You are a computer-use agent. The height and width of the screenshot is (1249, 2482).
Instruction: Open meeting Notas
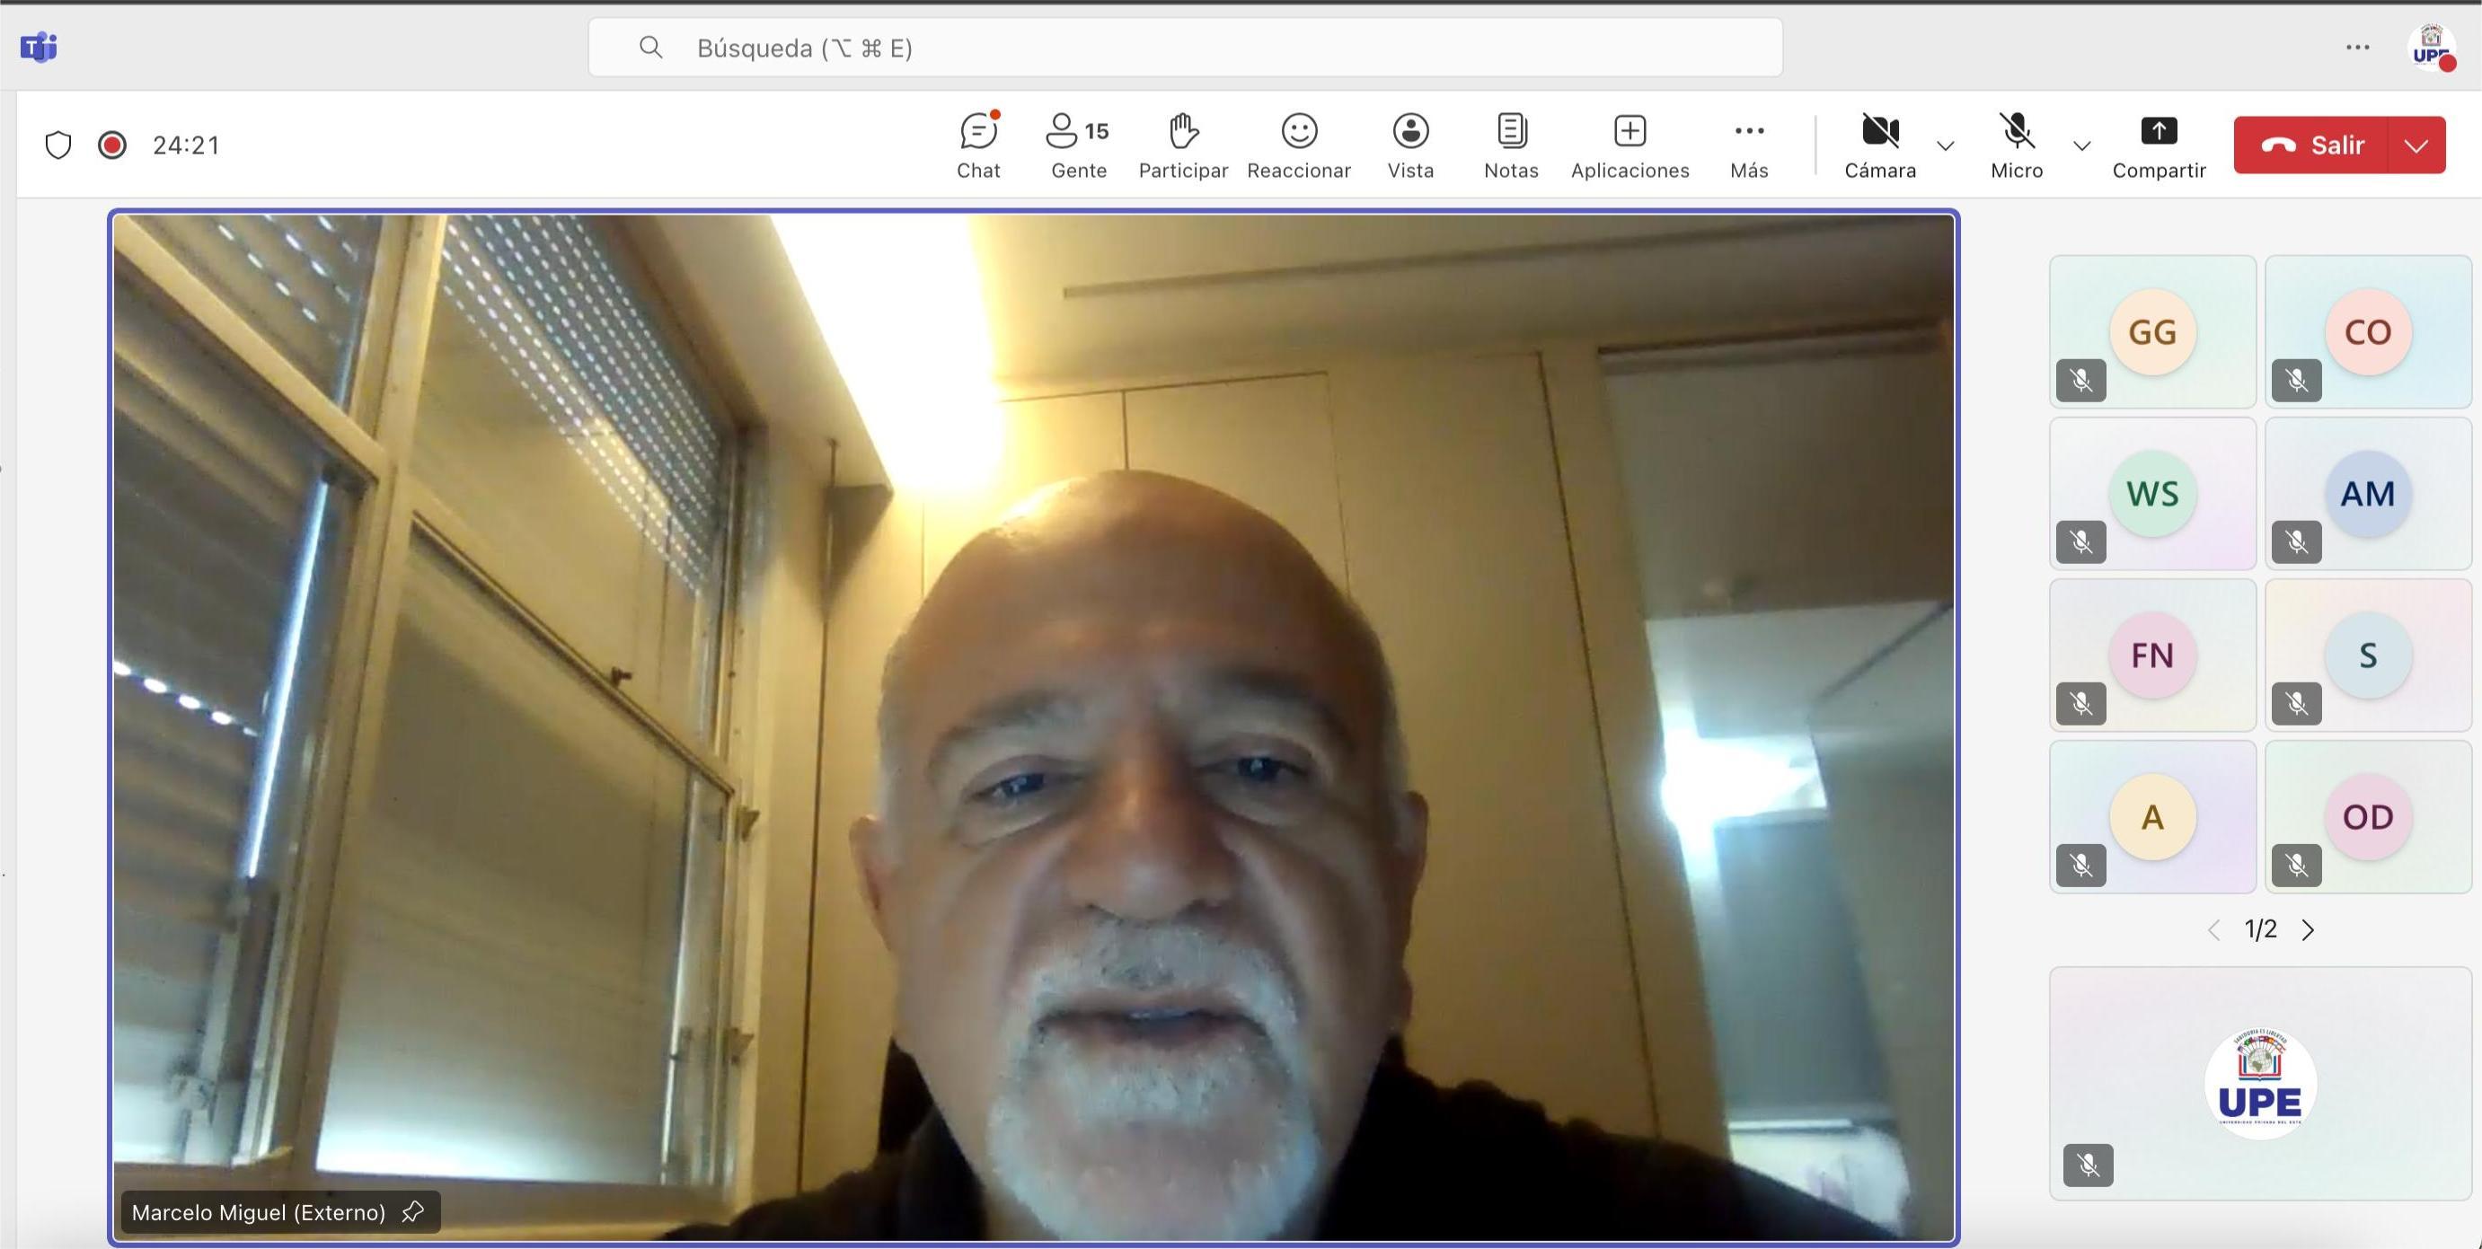coord(1510,145)
